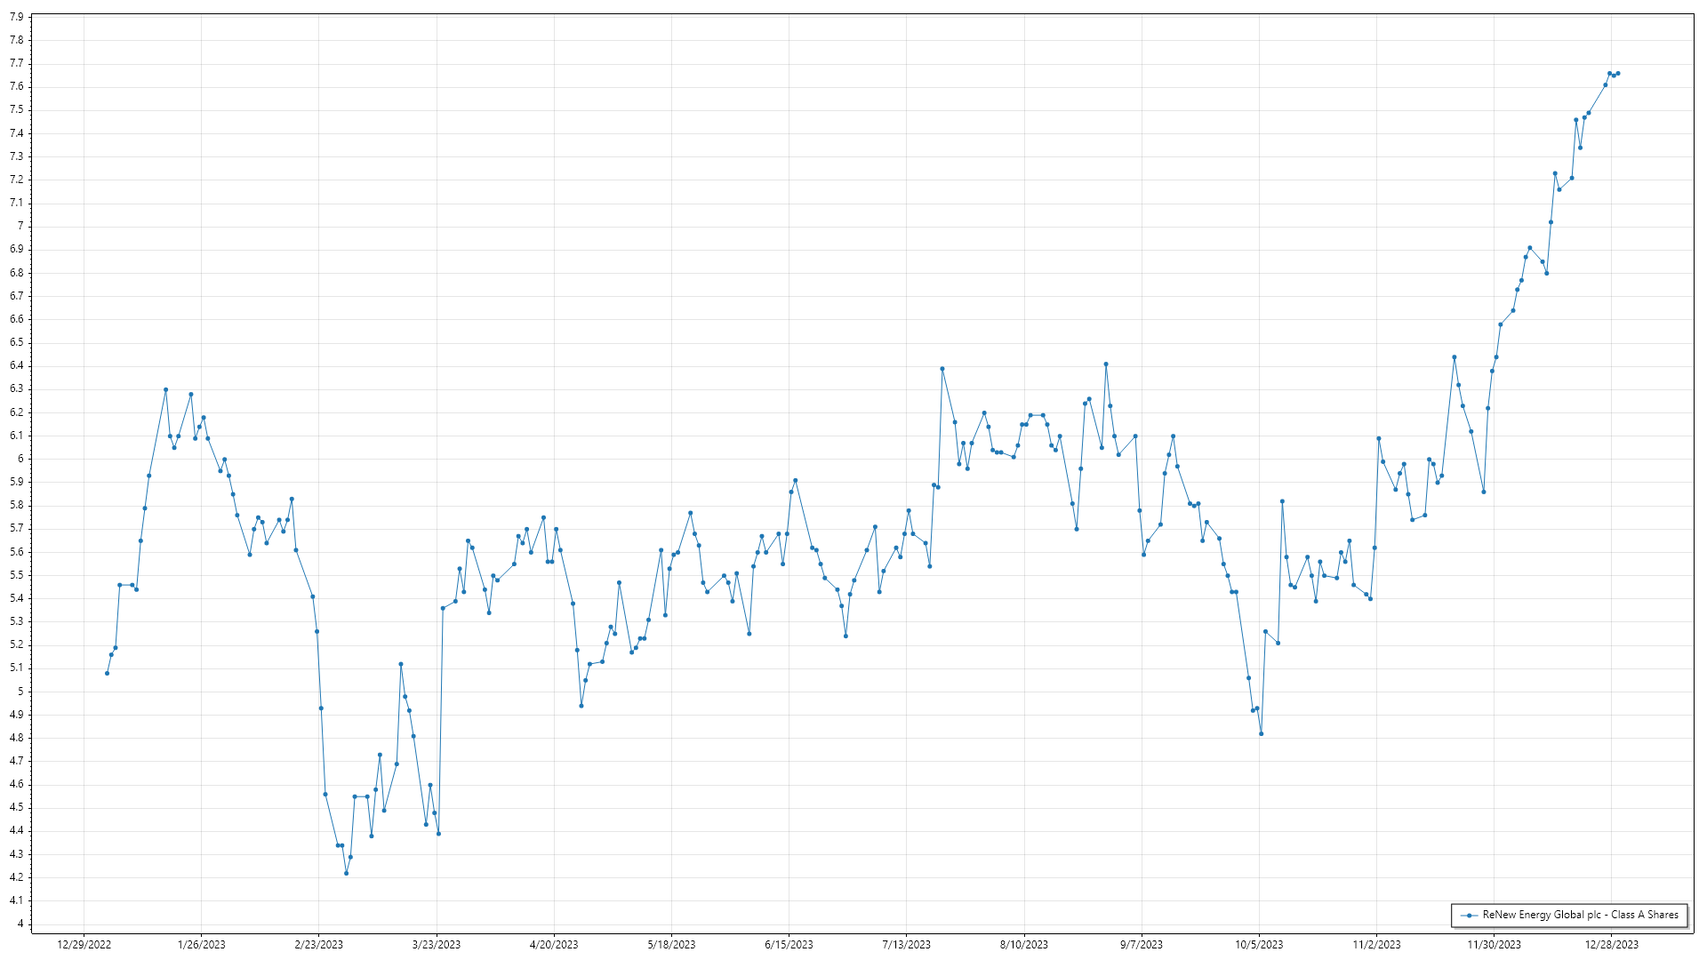Select the 6/15/2023 x-axis date label
The width and height of the screenshot is (1707, 960).
pyautogui.click(x=789, y=944)
